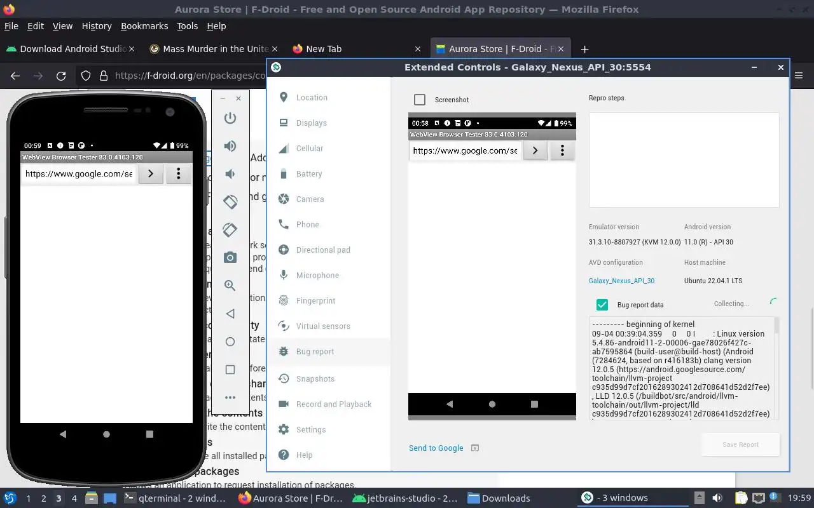Rotate emulator right with the second rotate icon

coord(230,230)
